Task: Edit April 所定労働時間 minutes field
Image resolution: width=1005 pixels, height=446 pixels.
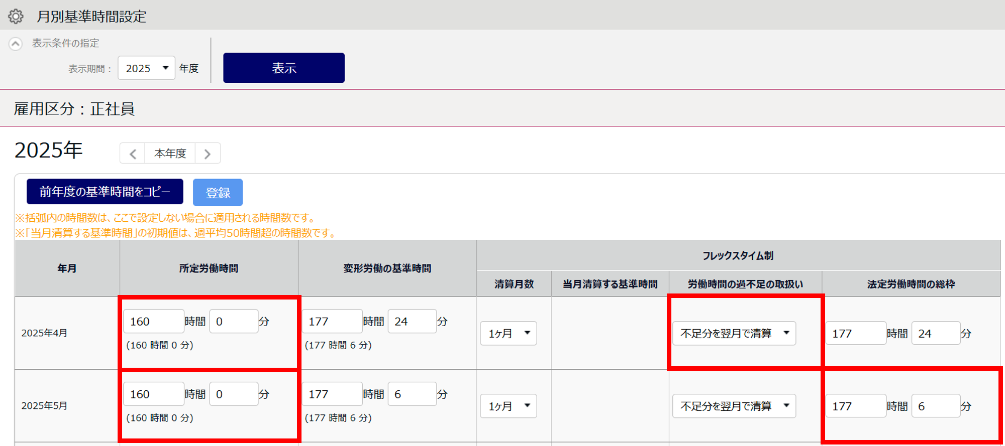Action: [x=234, y=322]
